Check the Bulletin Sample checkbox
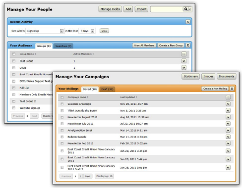 click(62, 137)
